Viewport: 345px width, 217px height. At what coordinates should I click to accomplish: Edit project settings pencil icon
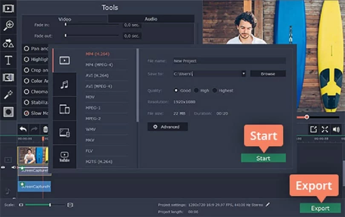coord(267,205)
